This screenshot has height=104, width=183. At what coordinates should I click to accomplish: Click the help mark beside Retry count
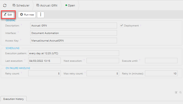pyautogui.click(x=21, y=73)
